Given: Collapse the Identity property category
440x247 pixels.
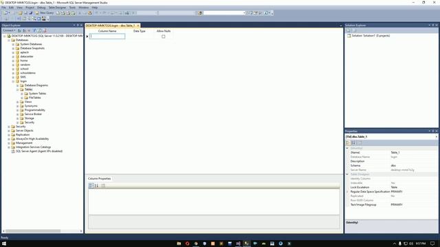Looking at the screenshot, I should [x=347, y=148].
